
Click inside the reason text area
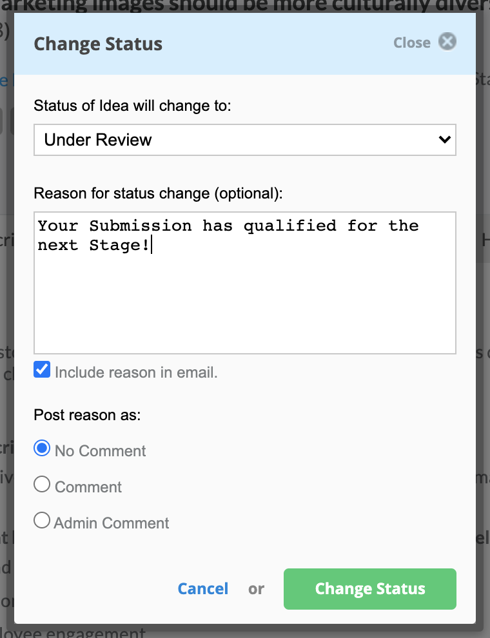pyautogui.click(x=244, y=283)
